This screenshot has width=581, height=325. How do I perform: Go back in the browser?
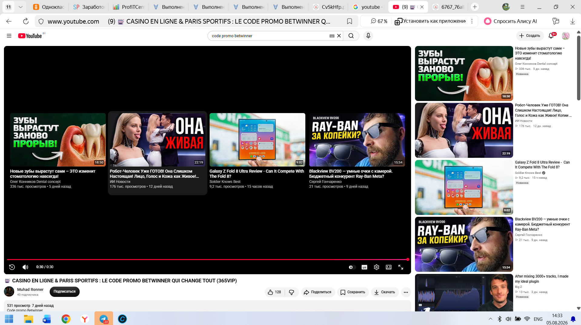point(9,21)
